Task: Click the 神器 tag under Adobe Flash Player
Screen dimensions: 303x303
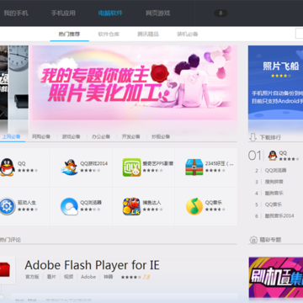Action: pos(109,277)
